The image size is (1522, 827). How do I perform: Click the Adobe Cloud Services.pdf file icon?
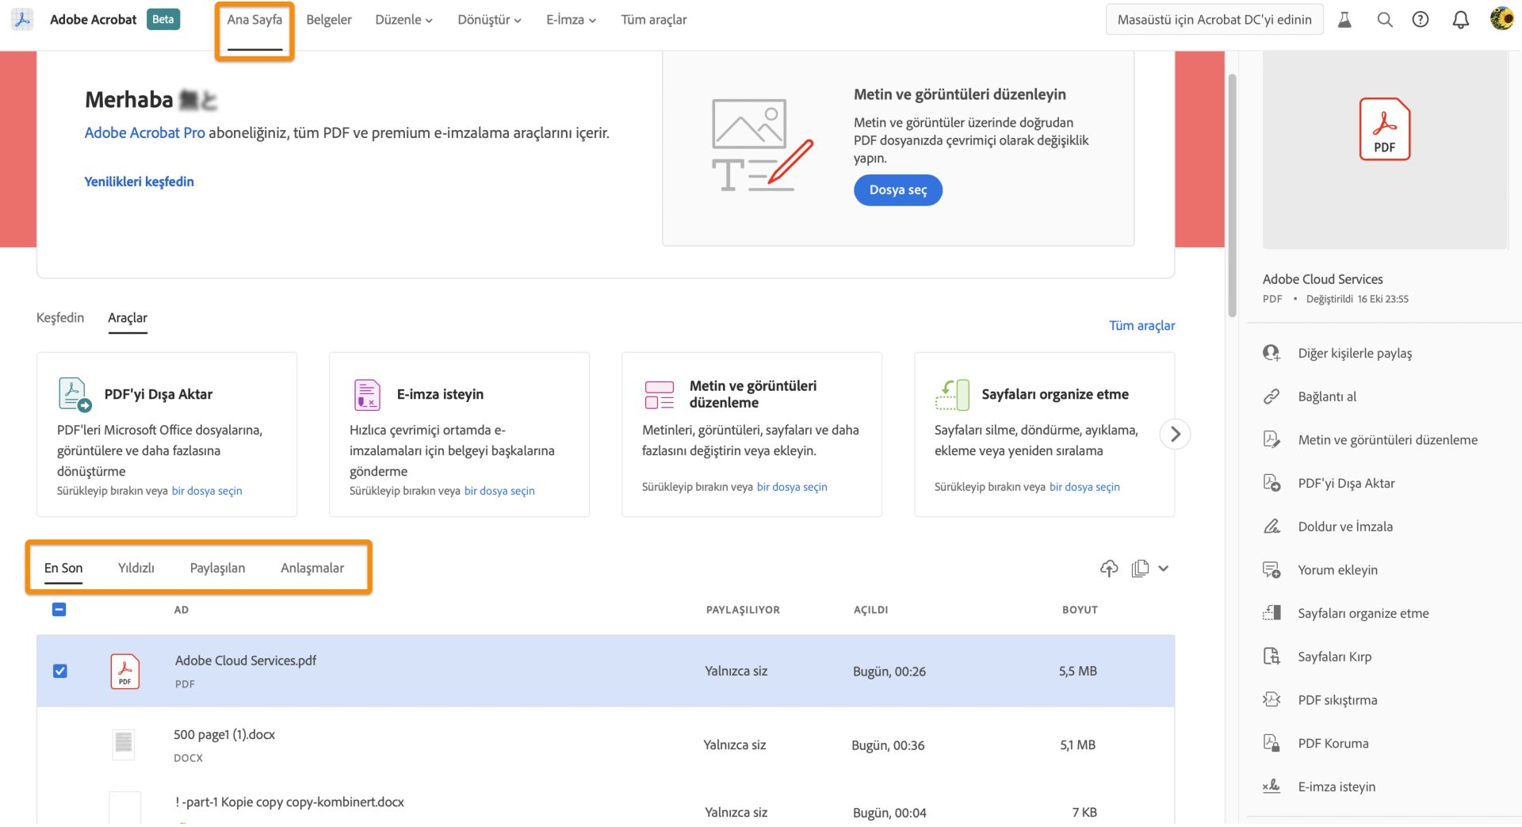(x=124, y=672)
